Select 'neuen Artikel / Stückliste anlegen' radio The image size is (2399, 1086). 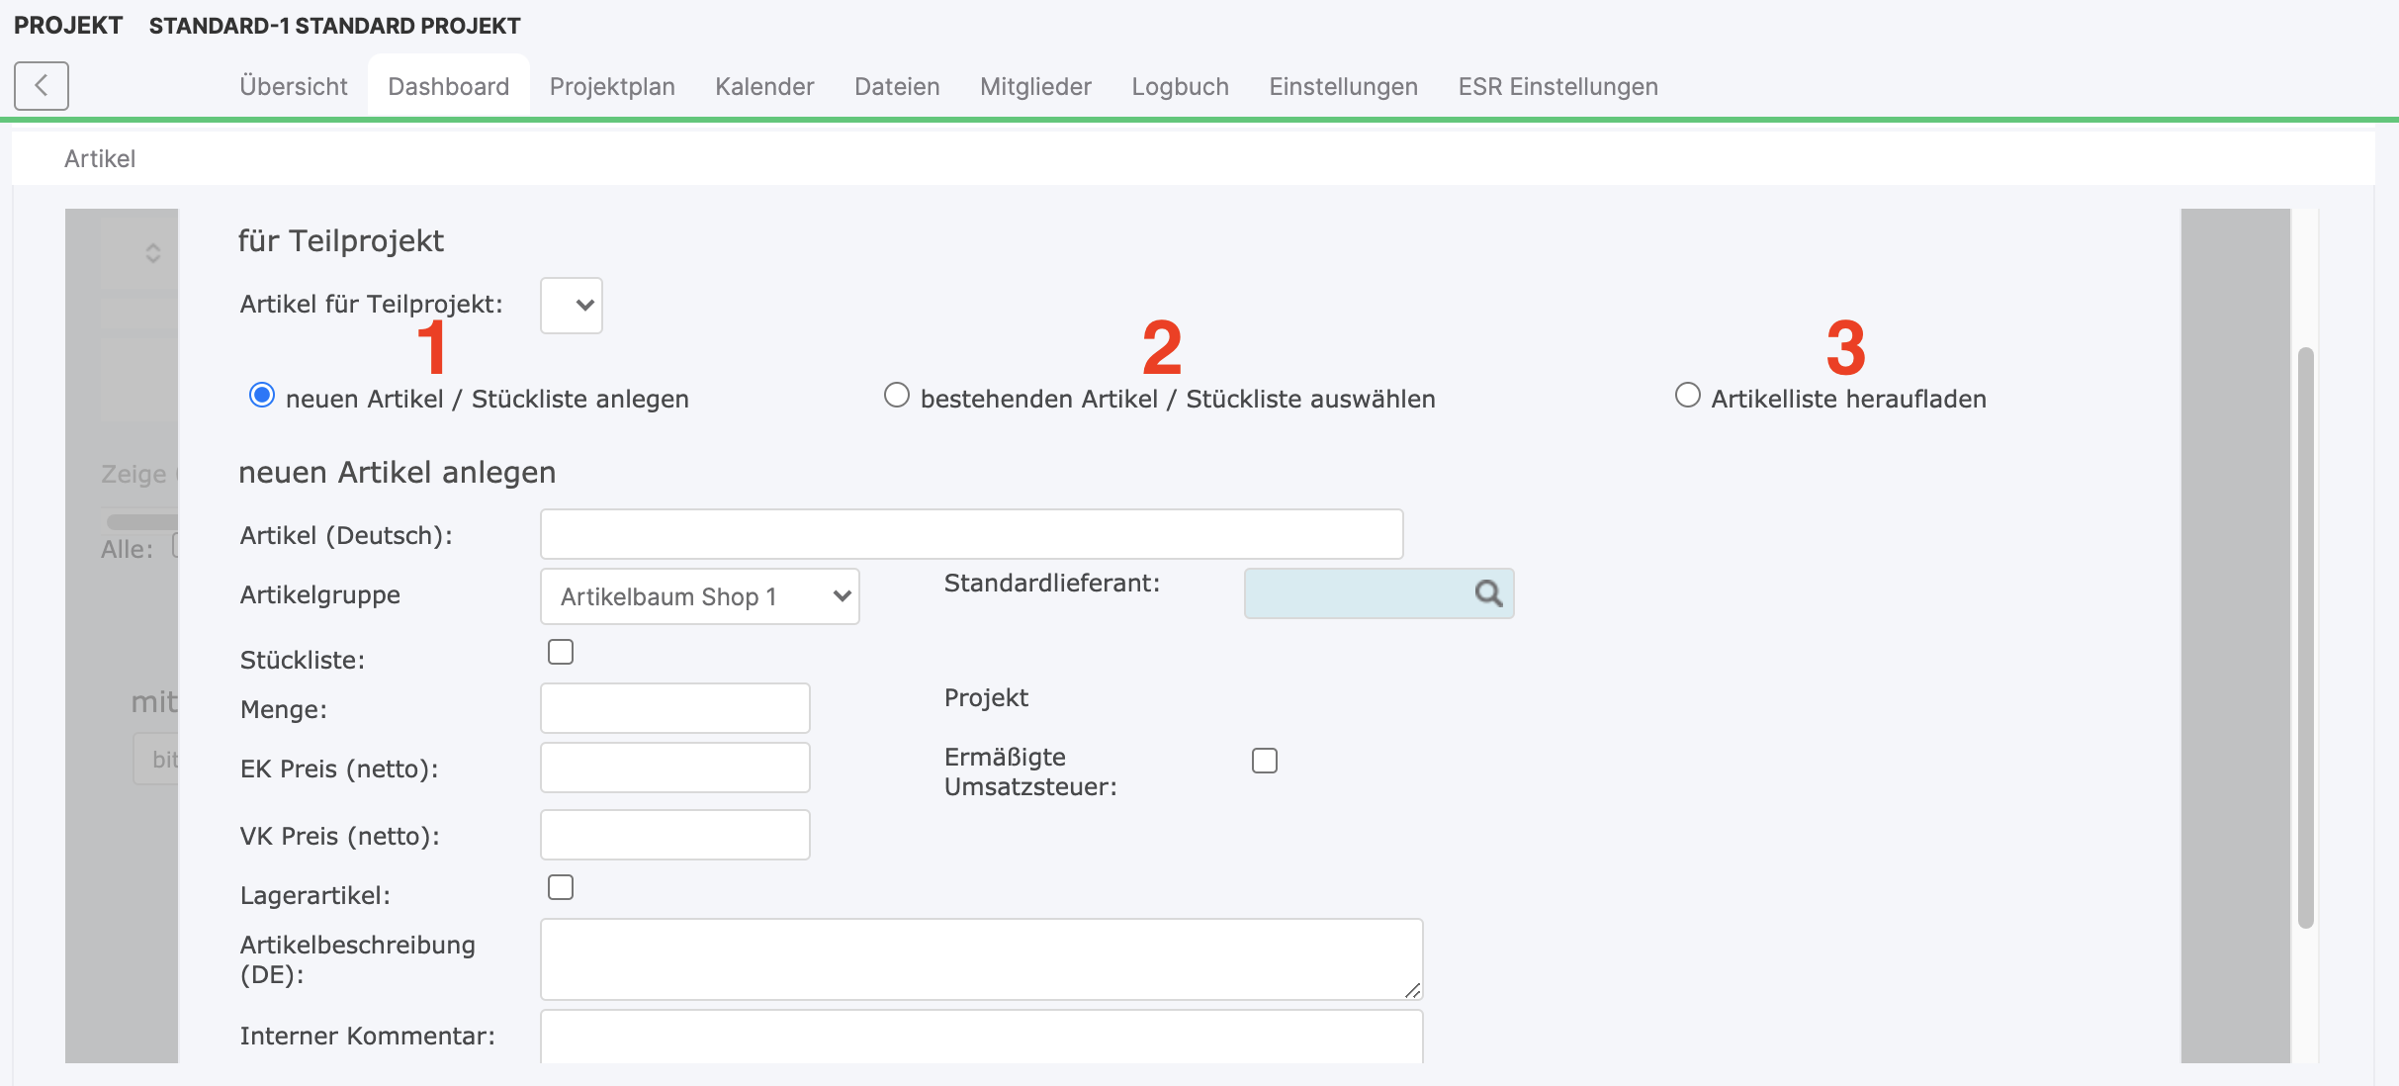point(262,396)
